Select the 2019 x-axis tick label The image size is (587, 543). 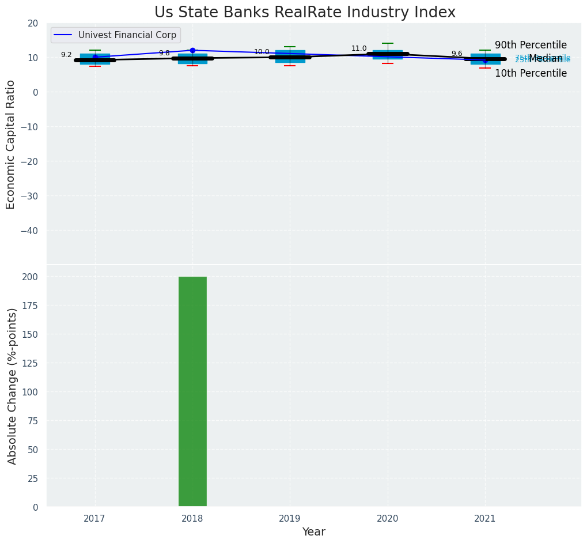click(290, 519)
